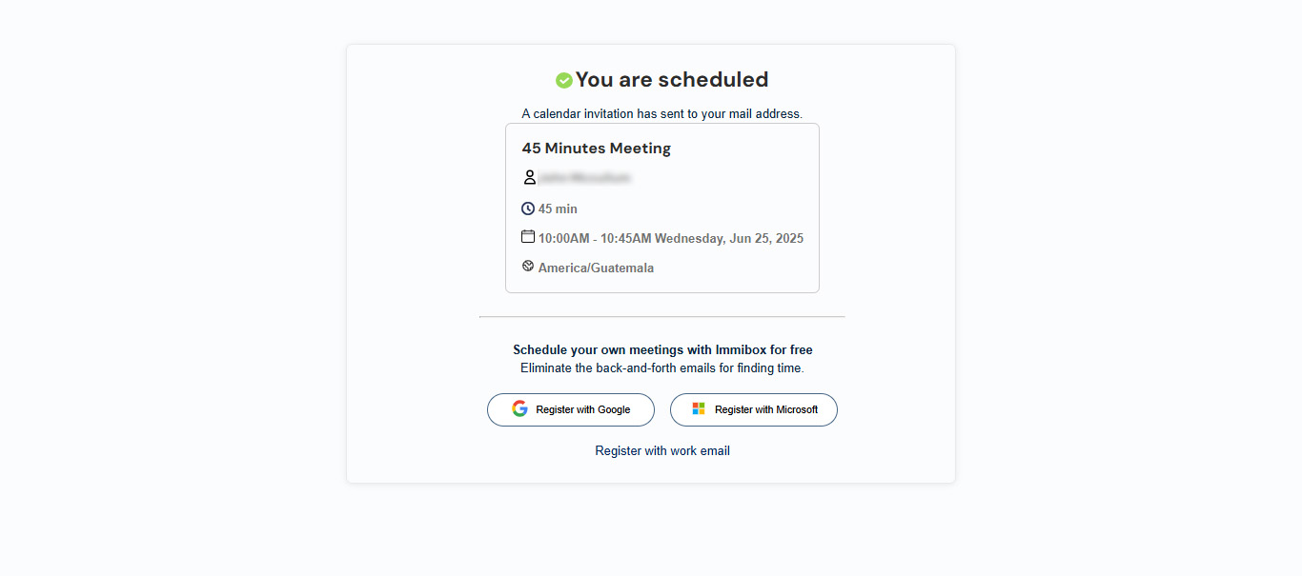Image resolution: width=1302 pixels, height=576 pixels.
Task: Click the 45 min duration text
Action: pos(558,209)
